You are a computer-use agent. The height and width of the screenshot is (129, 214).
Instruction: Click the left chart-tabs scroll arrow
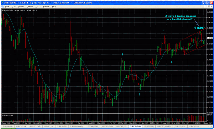tap(209, 126)
